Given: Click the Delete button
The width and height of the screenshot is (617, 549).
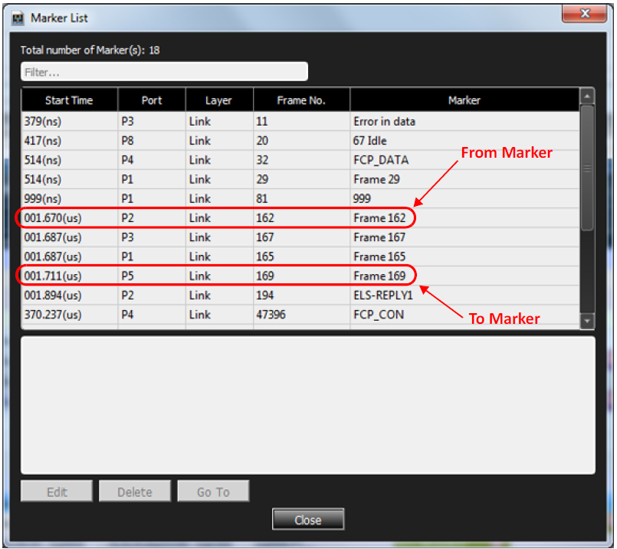Looking at the screenshot, I should [135, 492].
